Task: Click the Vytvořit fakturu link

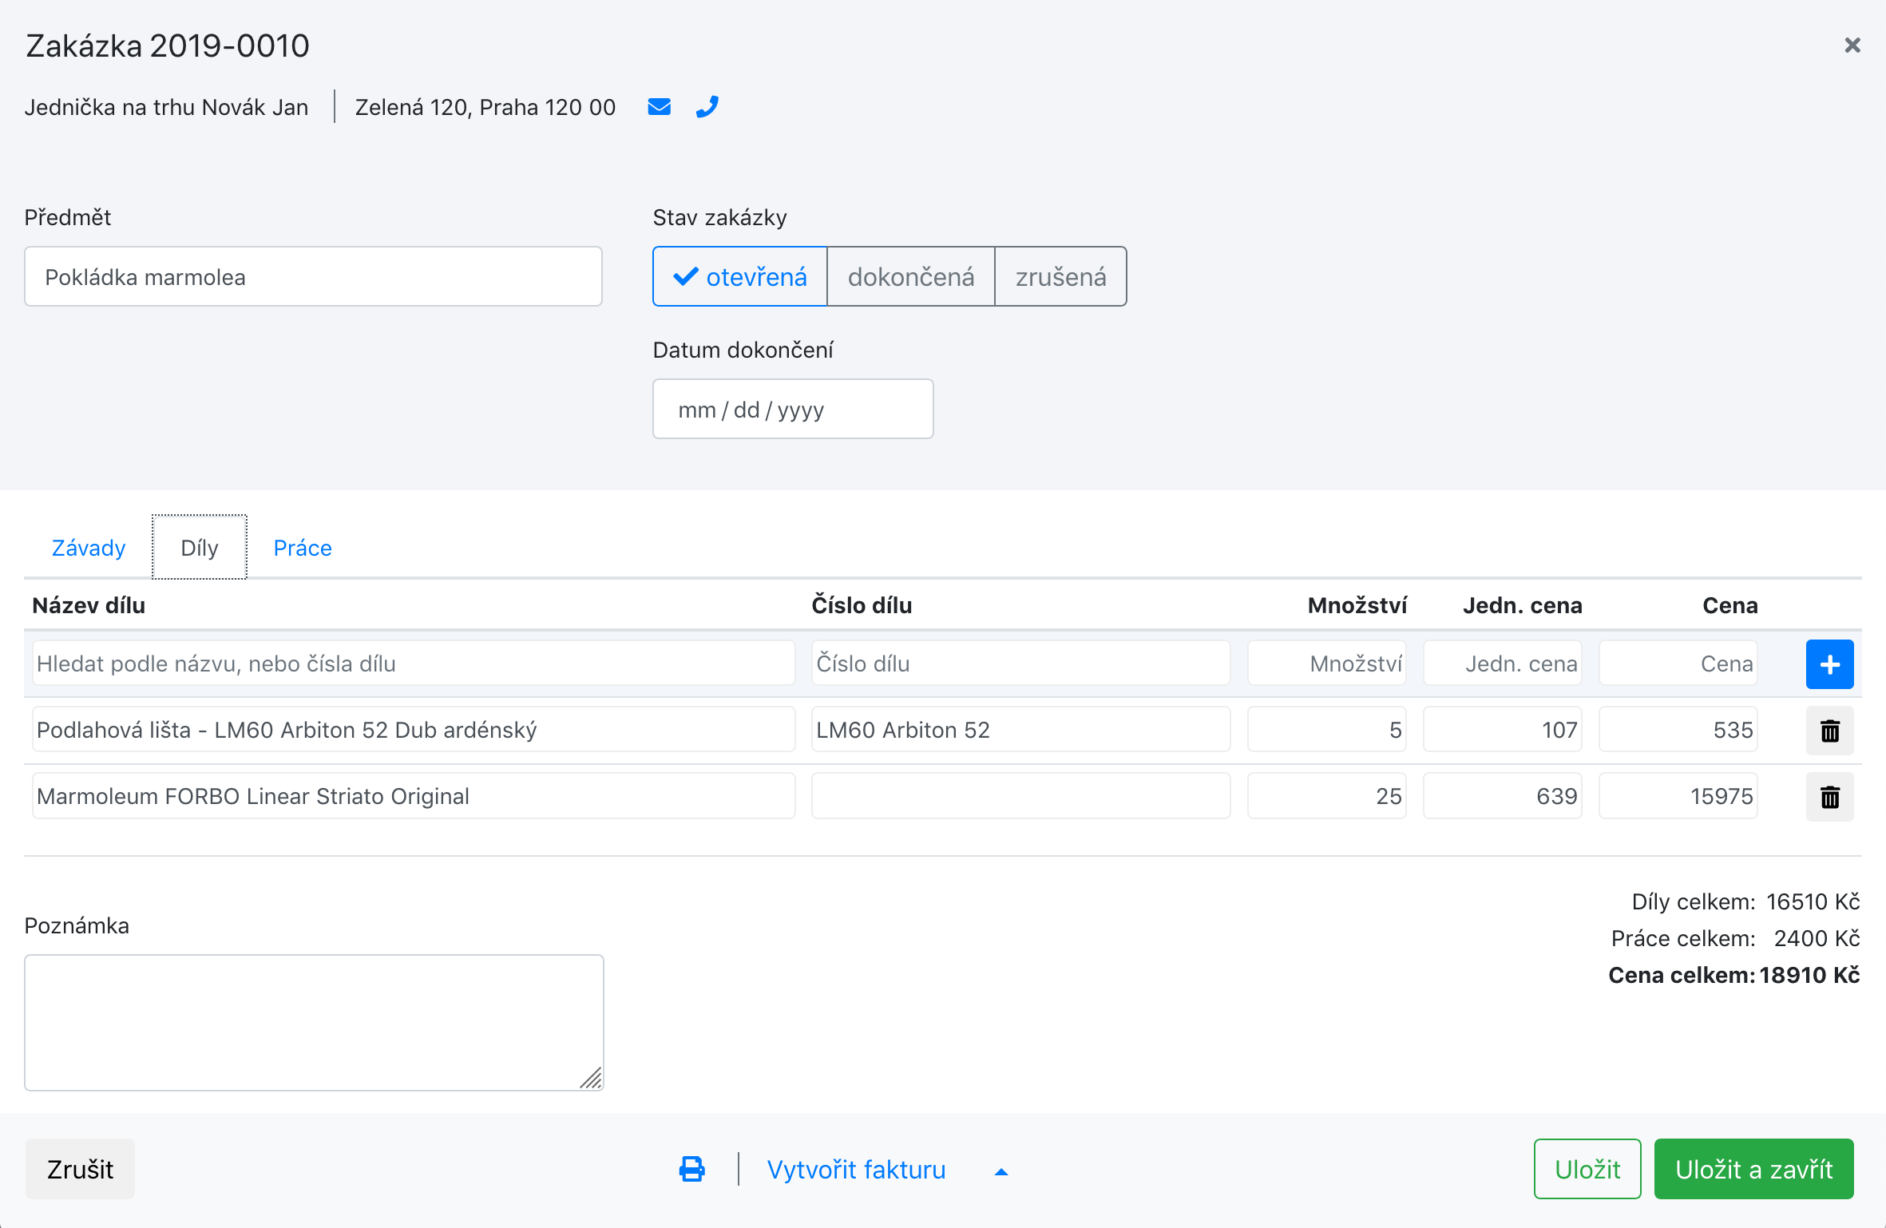Action: click(856, 1170)
